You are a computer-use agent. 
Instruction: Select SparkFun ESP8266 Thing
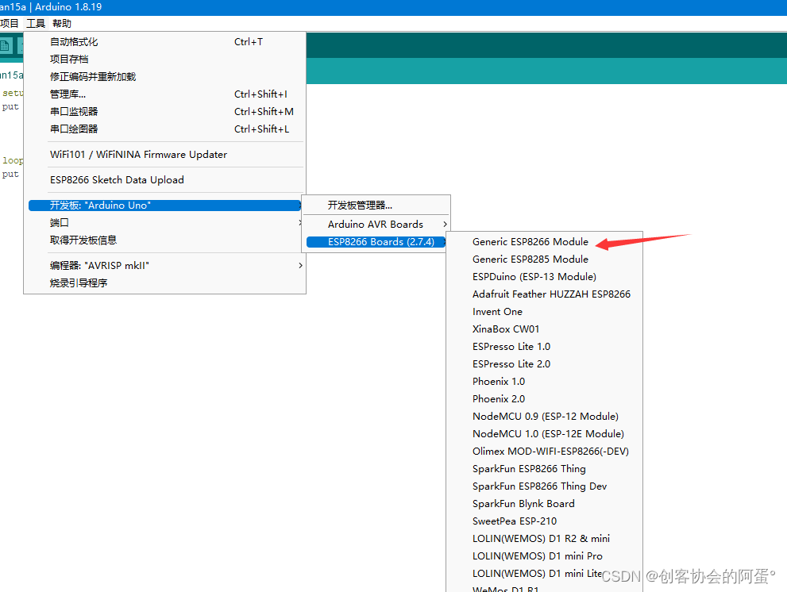(x=544, y=469)
